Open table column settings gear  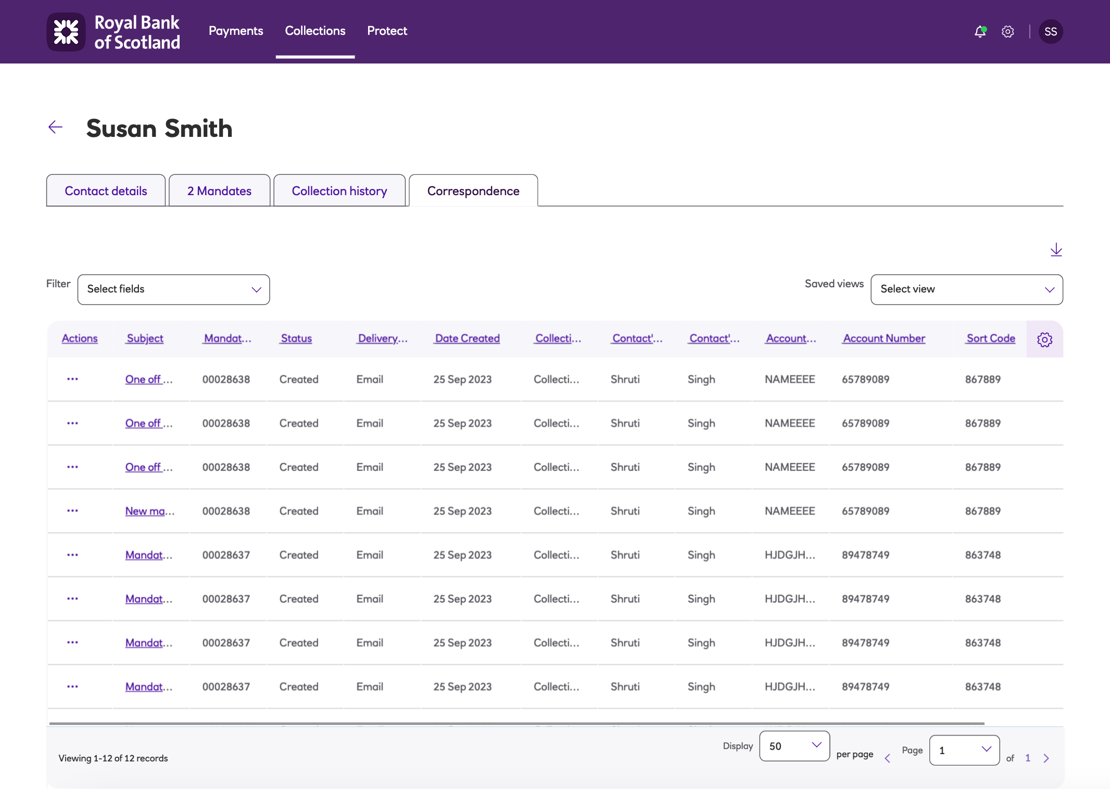[x=1044, y=339]
